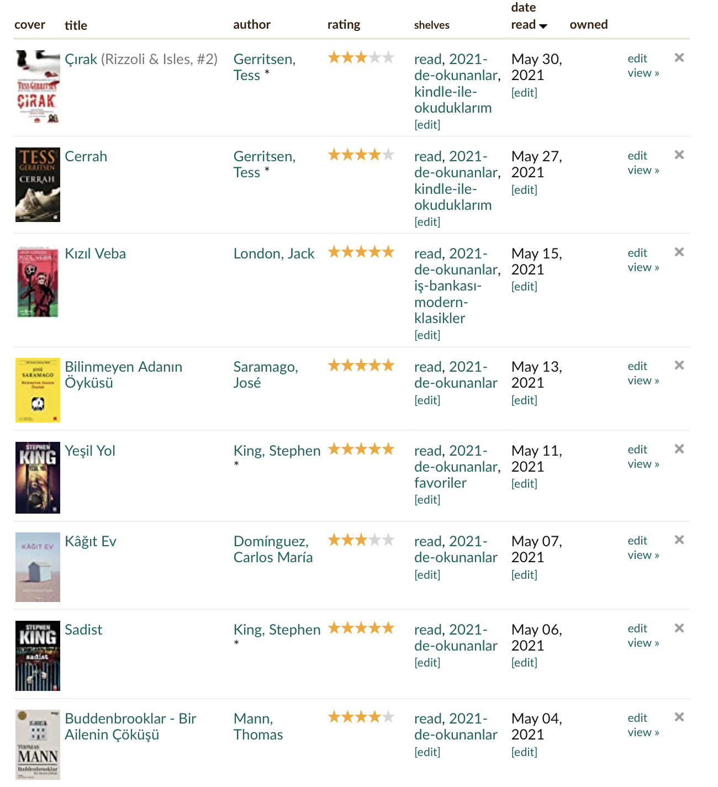Sort list by title column header
This screenshot has height=787, width=718.
click(76, 25)
